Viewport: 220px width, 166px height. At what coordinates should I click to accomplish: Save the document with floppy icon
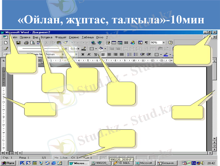point(19,43)
